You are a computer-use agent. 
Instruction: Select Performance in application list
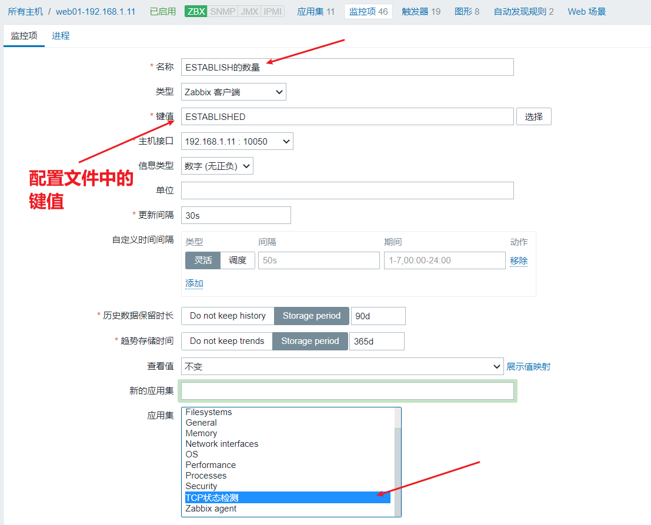(x=288, y=465)
